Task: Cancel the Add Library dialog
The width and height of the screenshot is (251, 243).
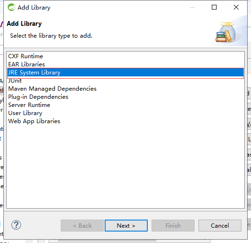Action: (220, 225)
